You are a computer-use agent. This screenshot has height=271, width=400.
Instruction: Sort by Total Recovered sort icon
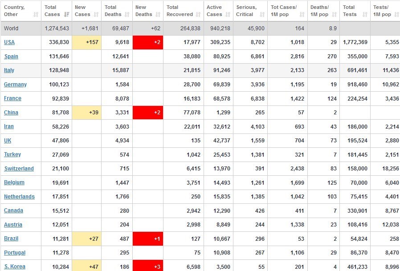(198, 15)
